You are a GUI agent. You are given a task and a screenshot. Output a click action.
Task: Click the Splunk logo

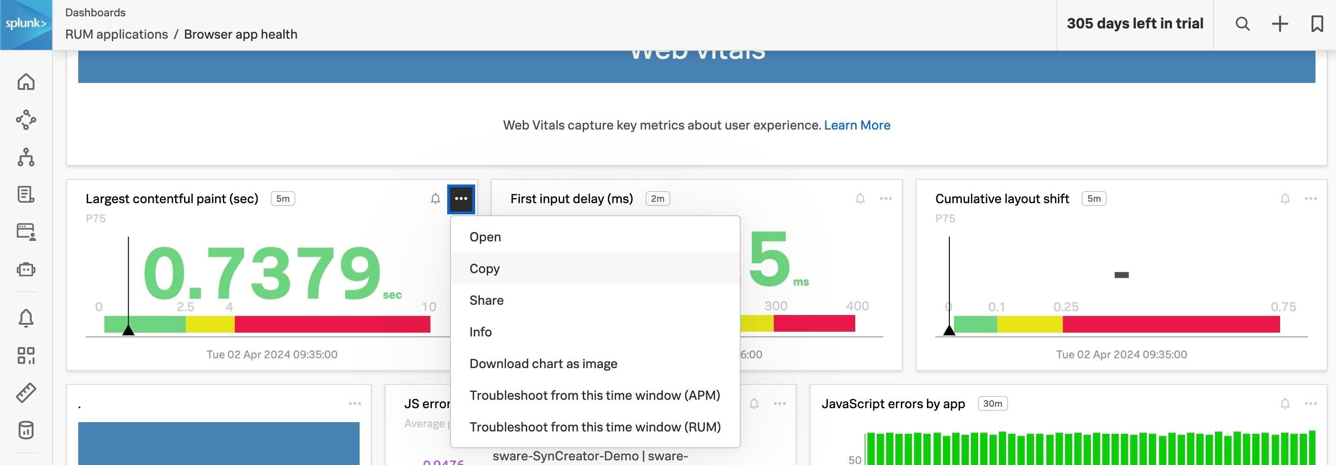[26, 24]
